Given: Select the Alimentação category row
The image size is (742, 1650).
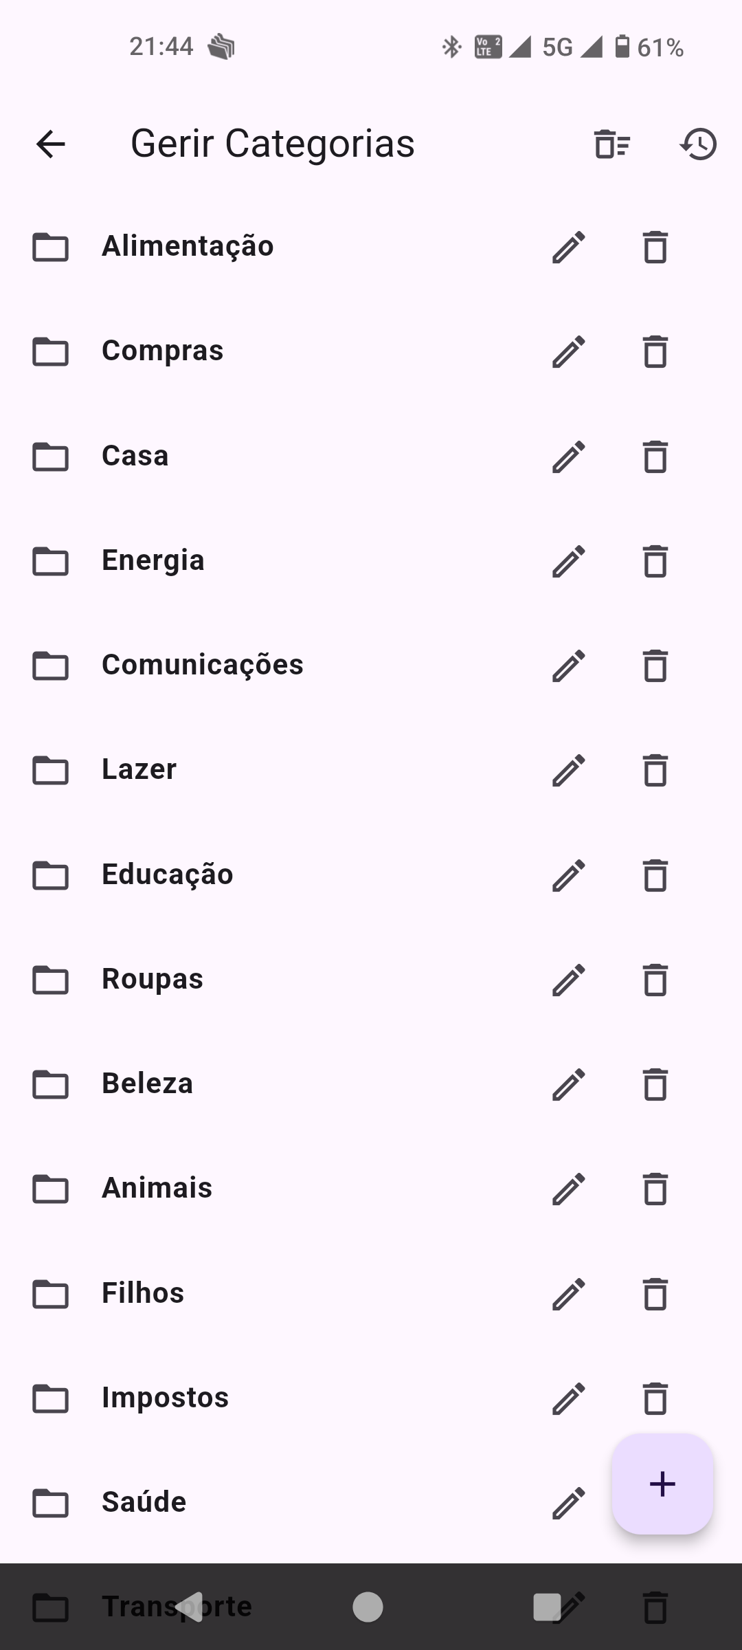Looking at the screenshot, I should [275, 247].
